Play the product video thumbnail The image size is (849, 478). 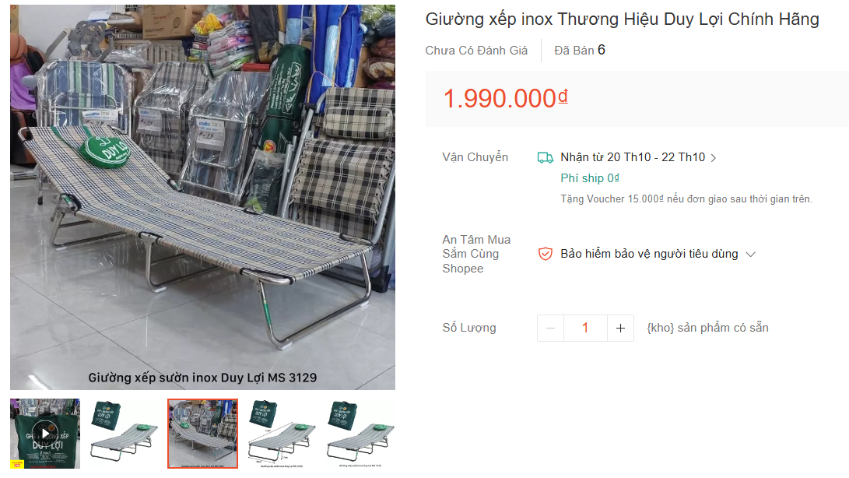click(x=45, y=434)
